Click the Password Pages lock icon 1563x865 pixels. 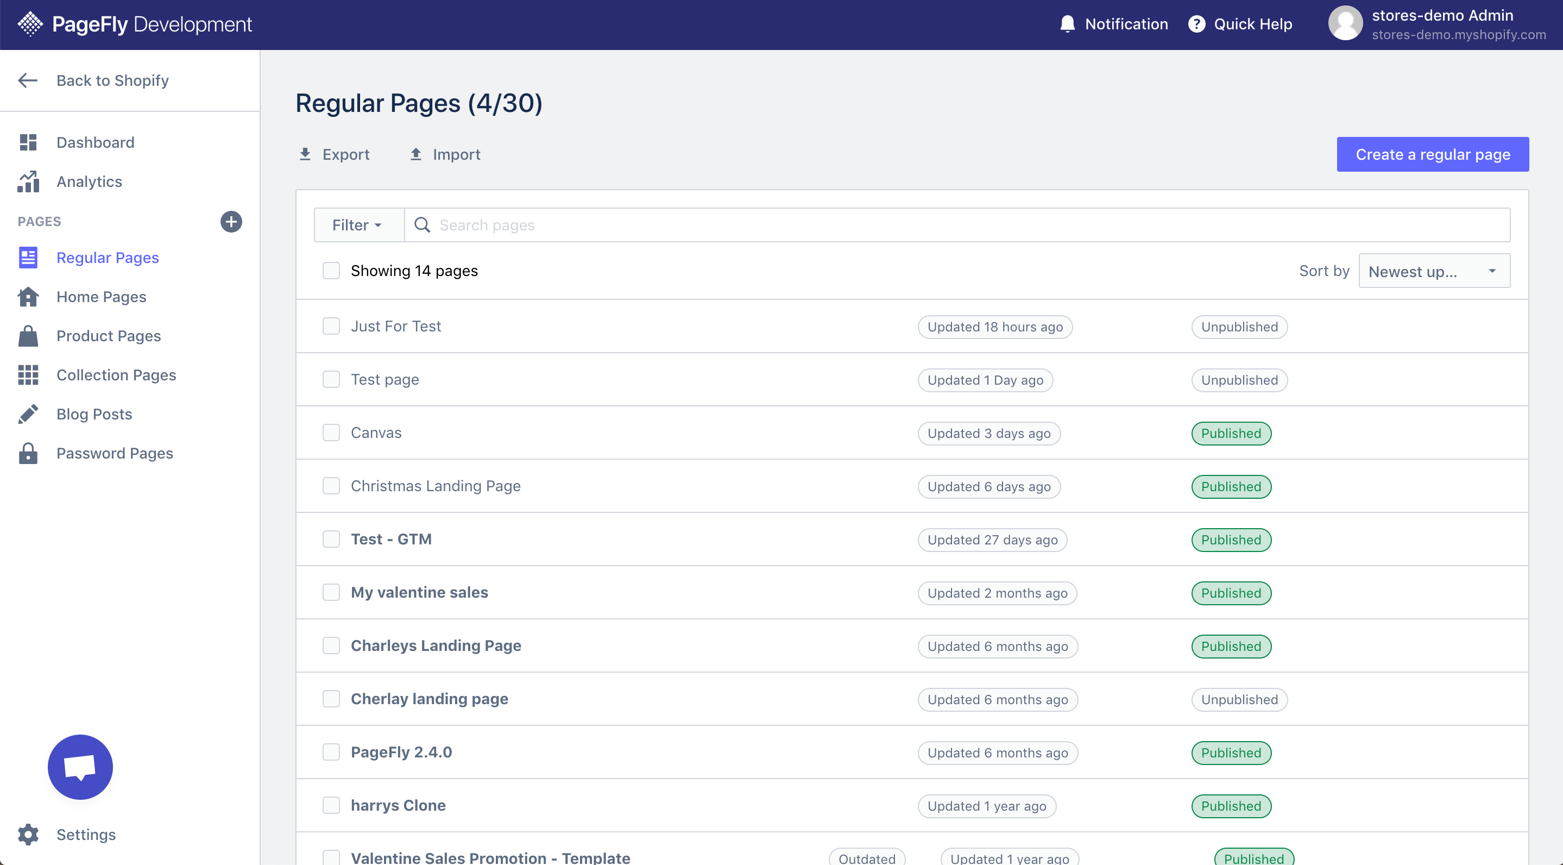28,454
